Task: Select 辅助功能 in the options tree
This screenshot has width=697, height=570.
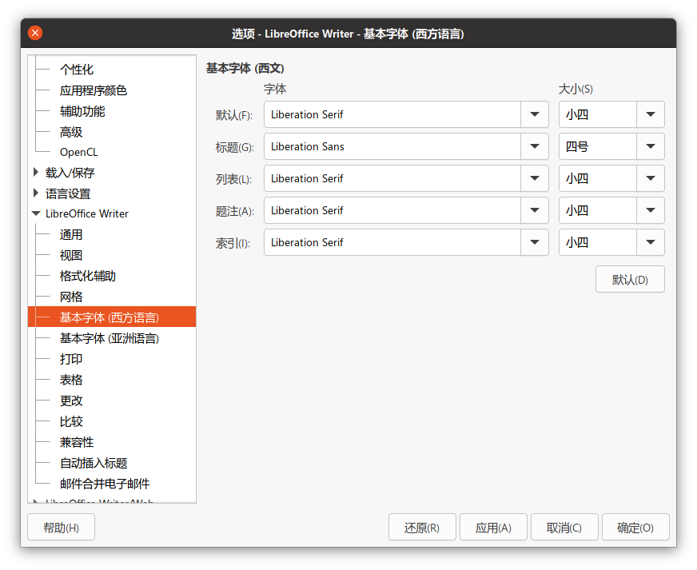Action: click(82, 111)
